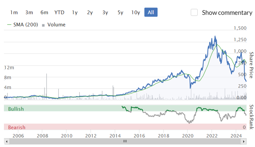This screenshot has width=255, height=147.
Task: Click the StockRank axis title
Action: pyautogui.click(x=251, y=117)
